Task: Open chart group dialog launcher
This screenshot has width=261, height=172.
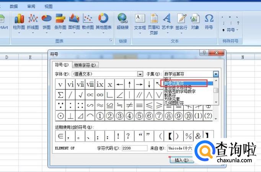Action: tap(111, 41)
